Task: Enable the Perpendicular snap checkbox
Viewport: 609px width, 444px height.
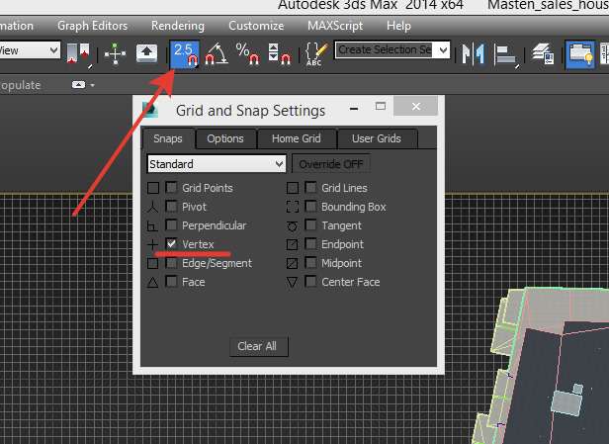Action: click(171, 224)
